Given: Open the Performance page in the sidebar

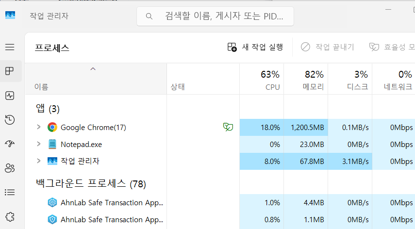Looking at the screenshot, I should [10, 96].
